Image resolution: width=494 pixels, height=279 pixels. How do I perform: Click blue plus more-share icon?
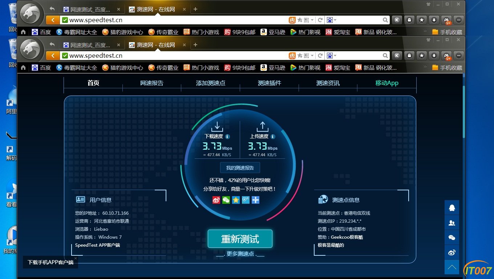[x=255, y=200]
